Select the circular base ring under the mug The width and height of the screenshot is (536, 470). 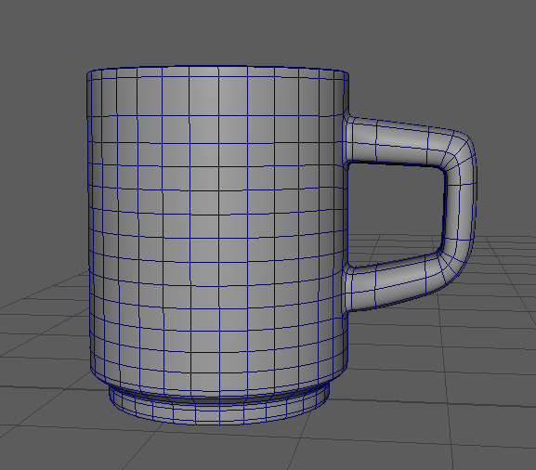pos(219,409)
